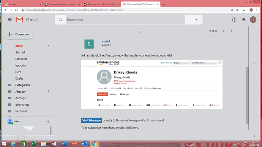Viewport: 262px width, 147px height.
Task: Reload the page in Chrome
Action: point(16,10)
